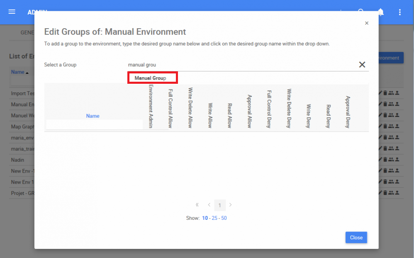Click the Approval Deny column header
This screenshot has height=258, width=414.
coord(348,112)
